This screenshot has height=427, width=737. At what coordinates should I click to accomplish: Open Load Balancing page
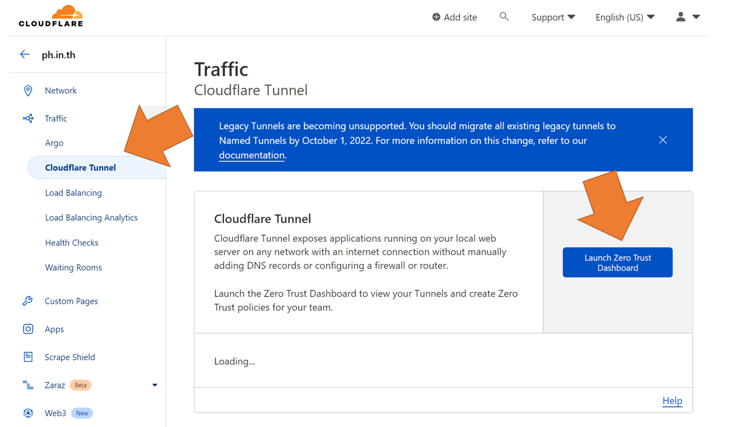point(73,193)
